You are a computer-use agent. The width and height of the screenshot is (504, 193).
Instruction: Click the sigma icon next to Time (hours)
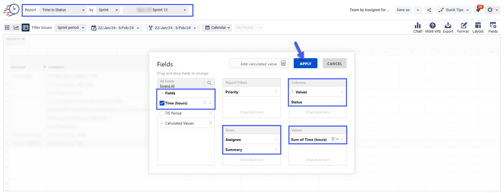pos(205,103)
